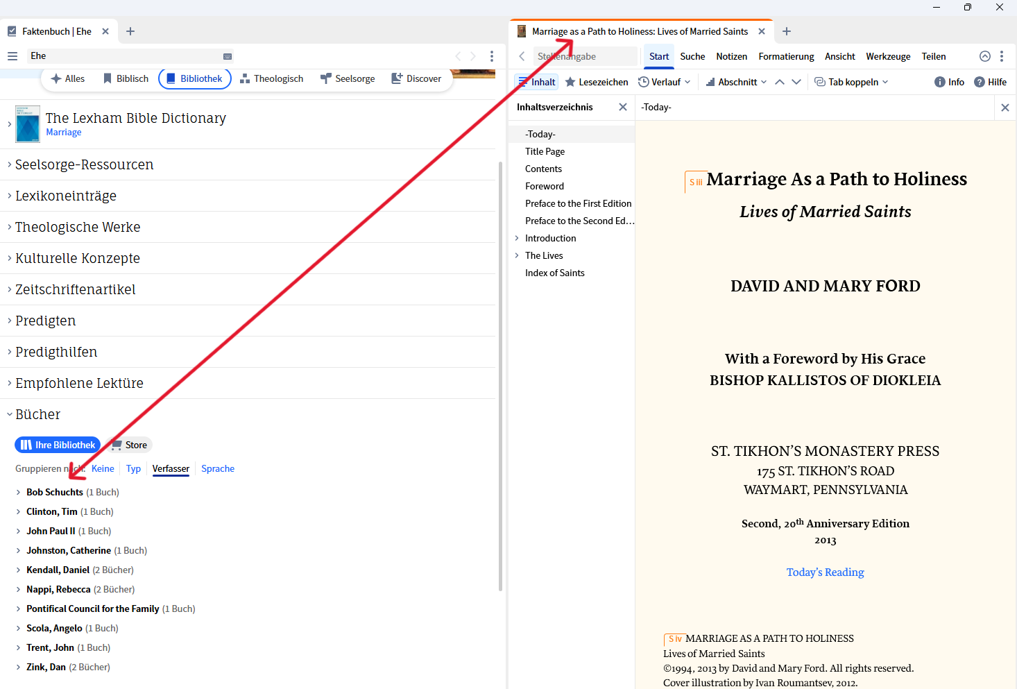This screenshot has height=689, width=1017.
Task: Close the Inhaltsverzeichnis pane
Action: (x=623, y=107)
